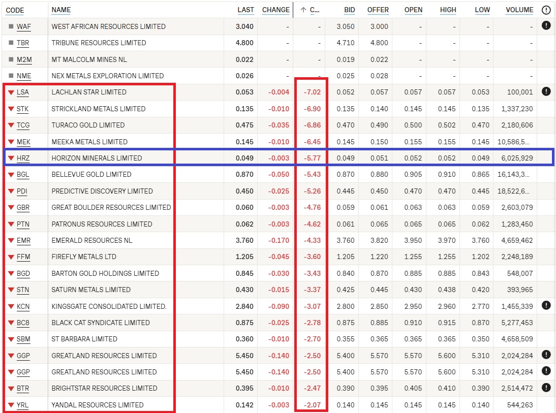Sort table by CODE column
The image size is (556, 413).
point(15,10)
